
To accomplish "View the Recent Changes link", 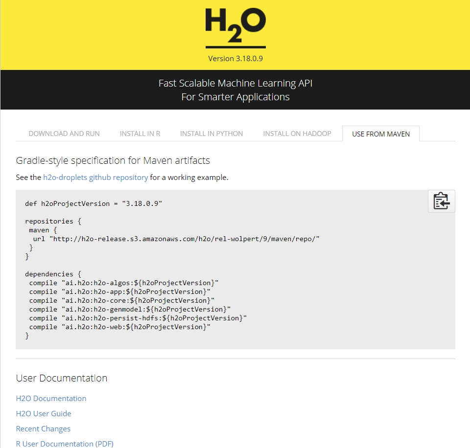I will point(43,428).
